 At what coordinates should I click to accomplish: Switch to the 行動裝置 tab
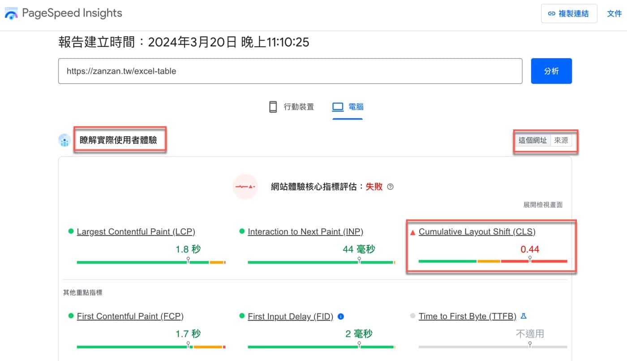point(292,107)
